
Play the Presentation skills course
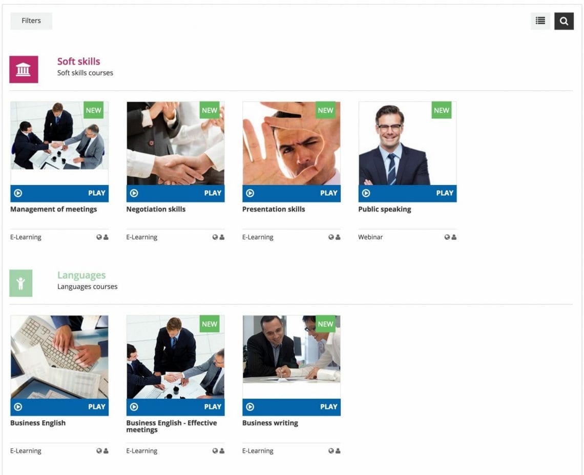click(x=291, y=193)
